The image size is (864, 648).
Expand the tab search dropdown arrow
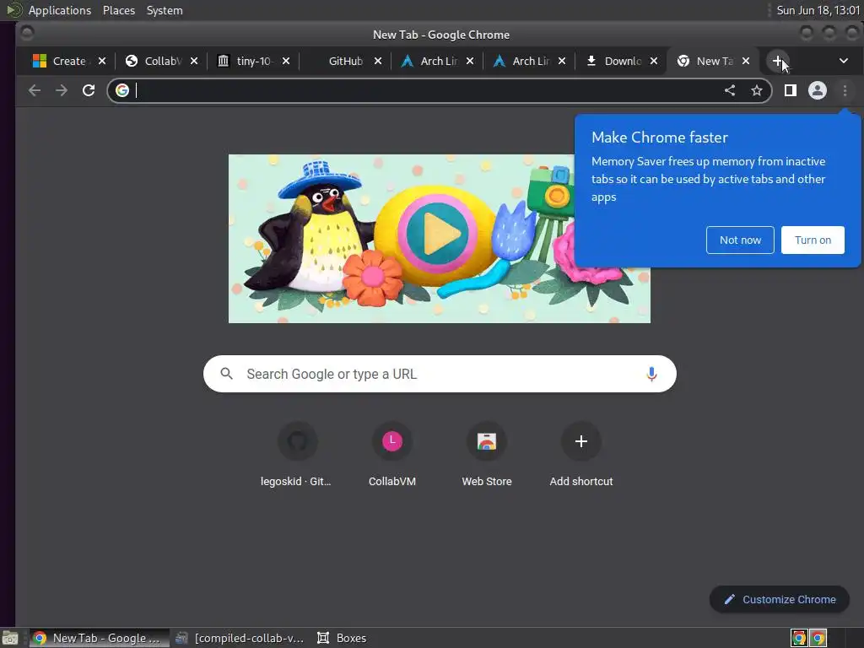point(844,61)
